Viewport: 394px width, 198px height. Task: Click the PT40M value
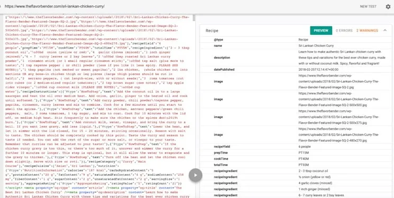(x=304, y=159)
